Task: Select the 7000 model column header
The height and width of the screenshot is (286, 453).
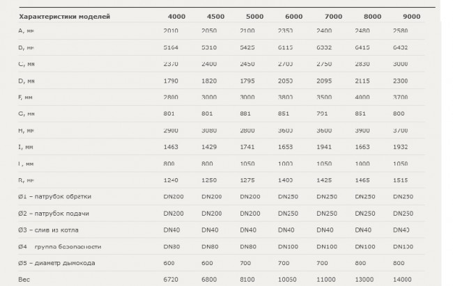Action: (333, 17)
